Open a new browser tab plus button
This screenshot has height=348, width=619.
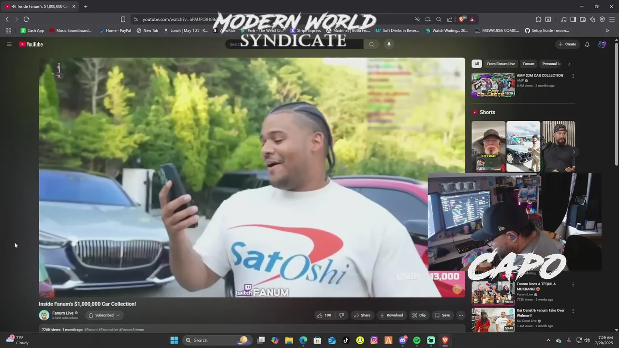pyautogui.click(x=86, y=6)
